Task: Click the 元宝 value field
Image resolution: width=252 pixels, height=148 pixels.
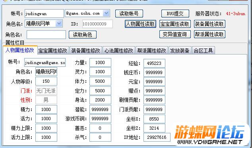Action: [x=154, y=82]
